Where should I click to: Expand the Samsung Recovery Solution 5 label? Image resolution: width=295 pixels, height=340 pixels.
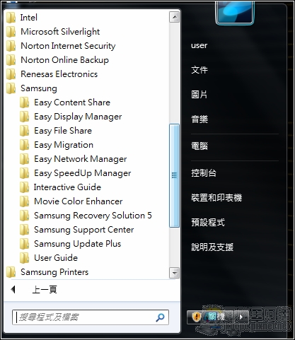tap(93, 216)
